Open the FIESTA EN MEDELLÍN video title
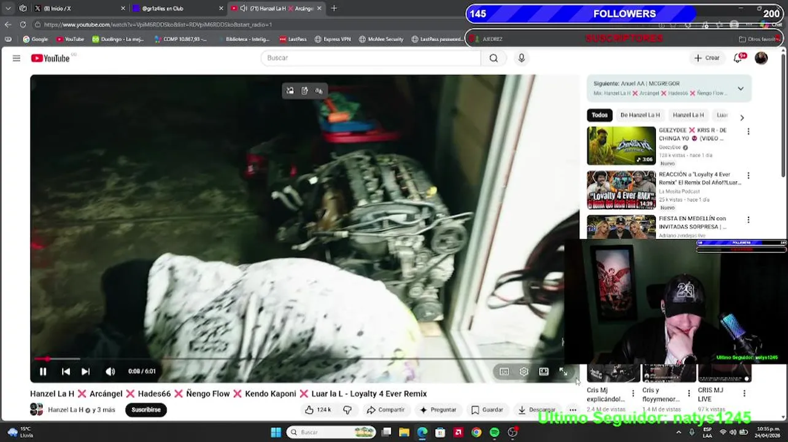This screenshot has width=788, height=442. (x=693, y=222)
